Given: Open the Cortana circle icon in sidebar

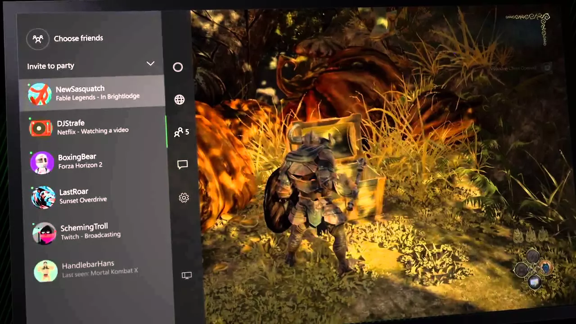Looking at the screenshot, I should tap(178, 67).
